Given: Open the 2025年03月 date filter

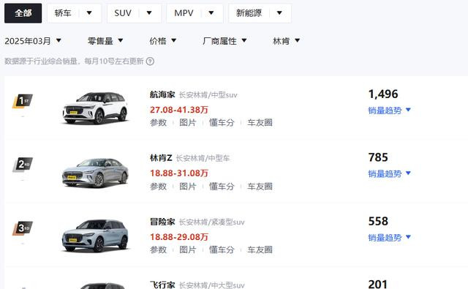Looking at the screenshot, I should click(33, 41).
